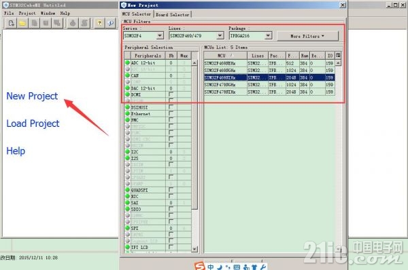This screenshot has width=408, height=270.
Task: Enable the DCMI peripheral checkbox
Action: 171,94
